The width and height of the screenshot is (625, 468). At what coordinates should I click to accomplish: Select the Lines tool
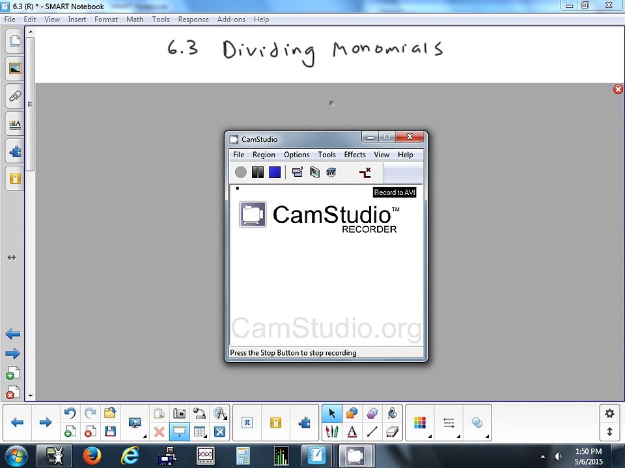point(372,432)
